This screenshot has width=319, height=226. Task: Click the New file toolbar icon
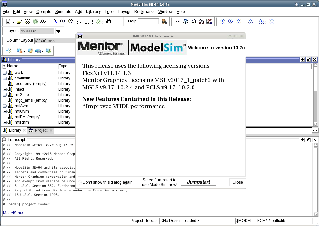click(x=8, y=21)
